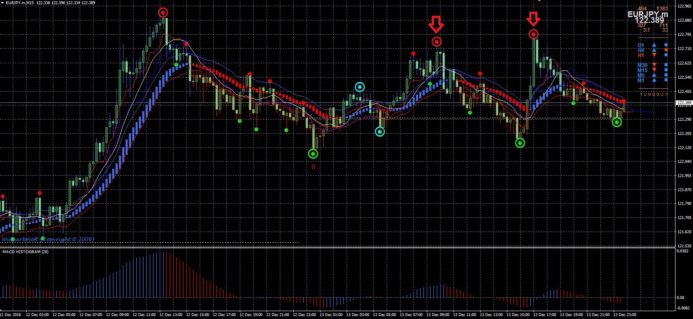The height and width of the screenshot is (319, 693).
Task: Click the orange square beside H4
Action: 666,50
